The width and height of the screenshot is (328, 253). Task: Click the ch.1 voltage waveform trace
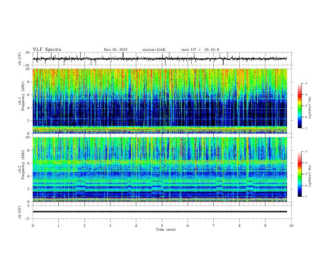click(x=160, y=59)
